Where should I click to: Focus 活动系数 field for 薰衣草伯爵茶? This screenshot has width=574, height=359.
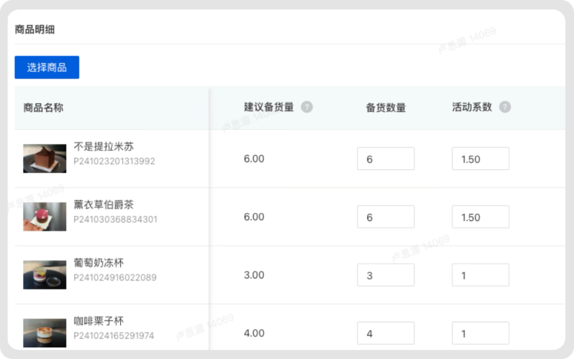click(x=480, y=217)
